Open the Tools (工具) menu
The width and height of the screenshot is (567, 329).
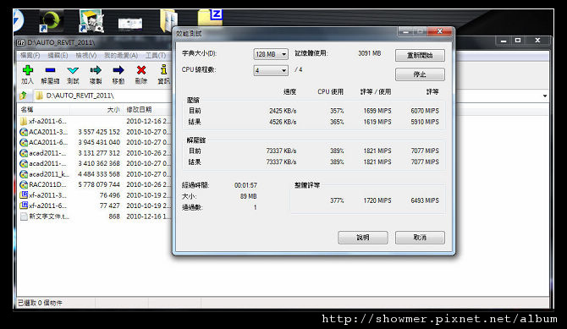(156, 55)
